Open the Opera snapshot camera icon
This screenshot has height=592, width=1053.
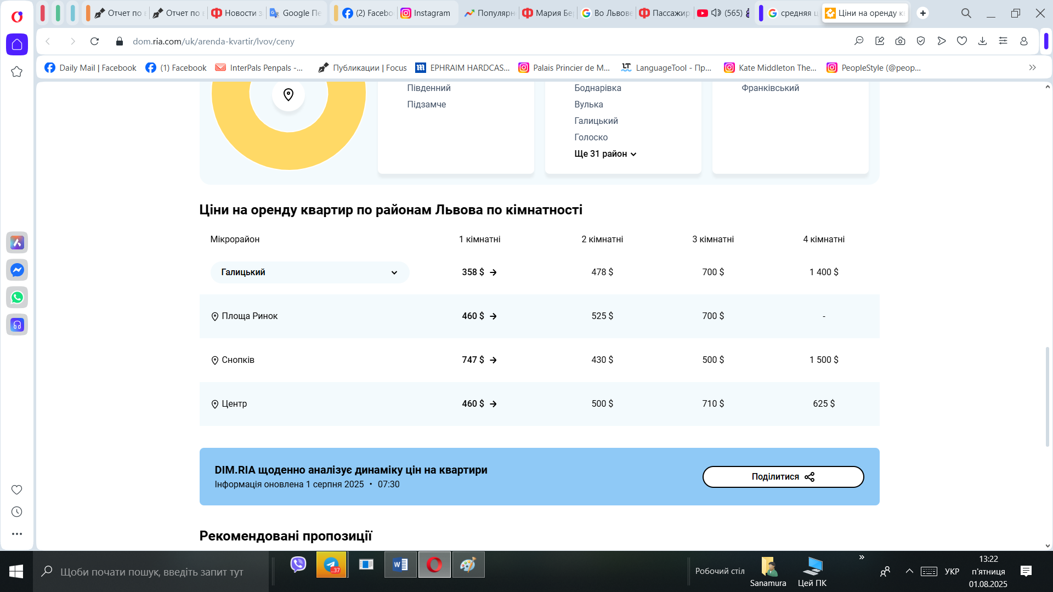point(900,41)
